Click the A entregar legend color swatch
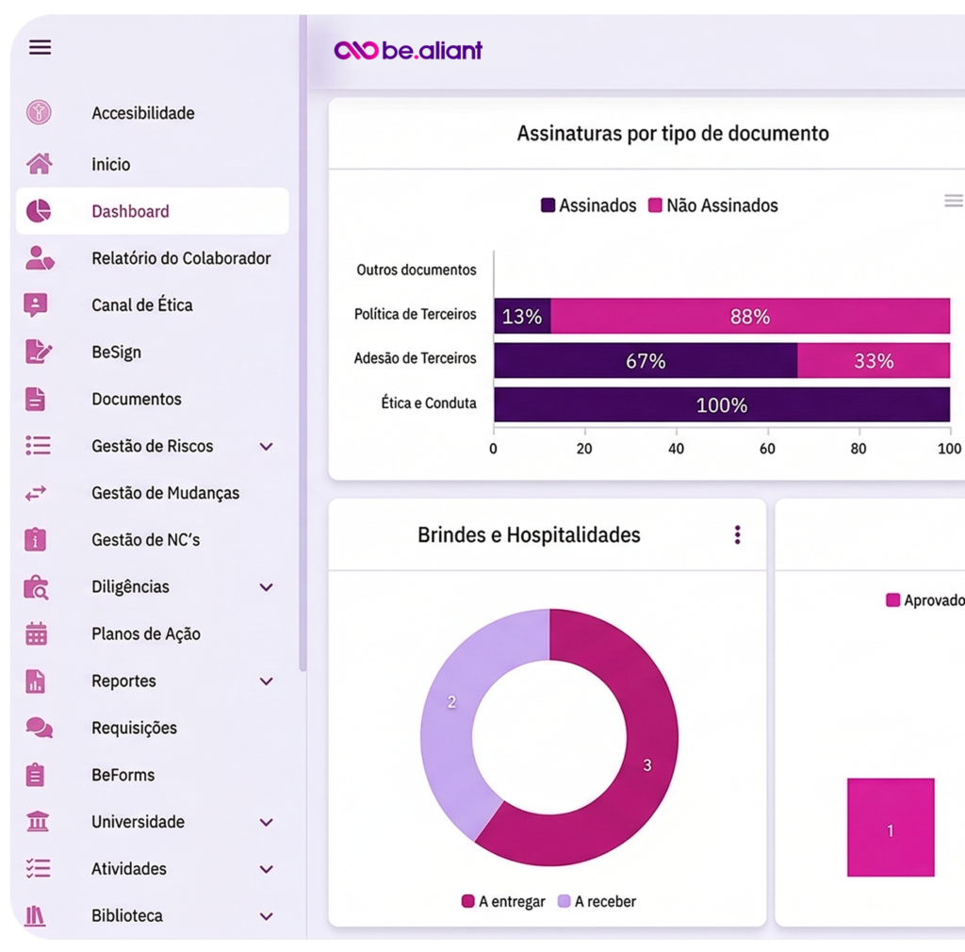Screen dimensions: 965x952 (467, 902)
